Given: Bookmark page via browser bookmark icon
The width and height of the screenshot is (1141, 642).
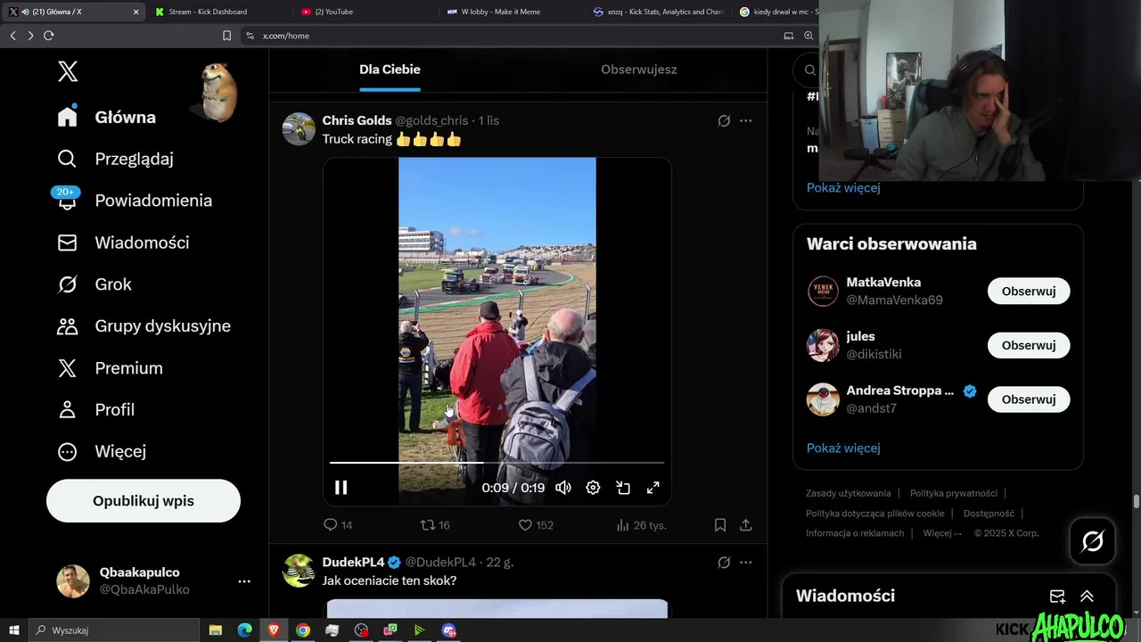Looking at the screenshot, I should coord(226,36).
